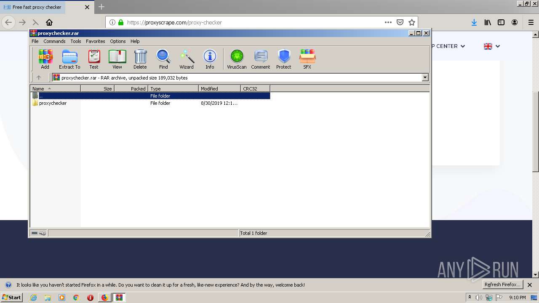Open the Options menu

[118, 41]
